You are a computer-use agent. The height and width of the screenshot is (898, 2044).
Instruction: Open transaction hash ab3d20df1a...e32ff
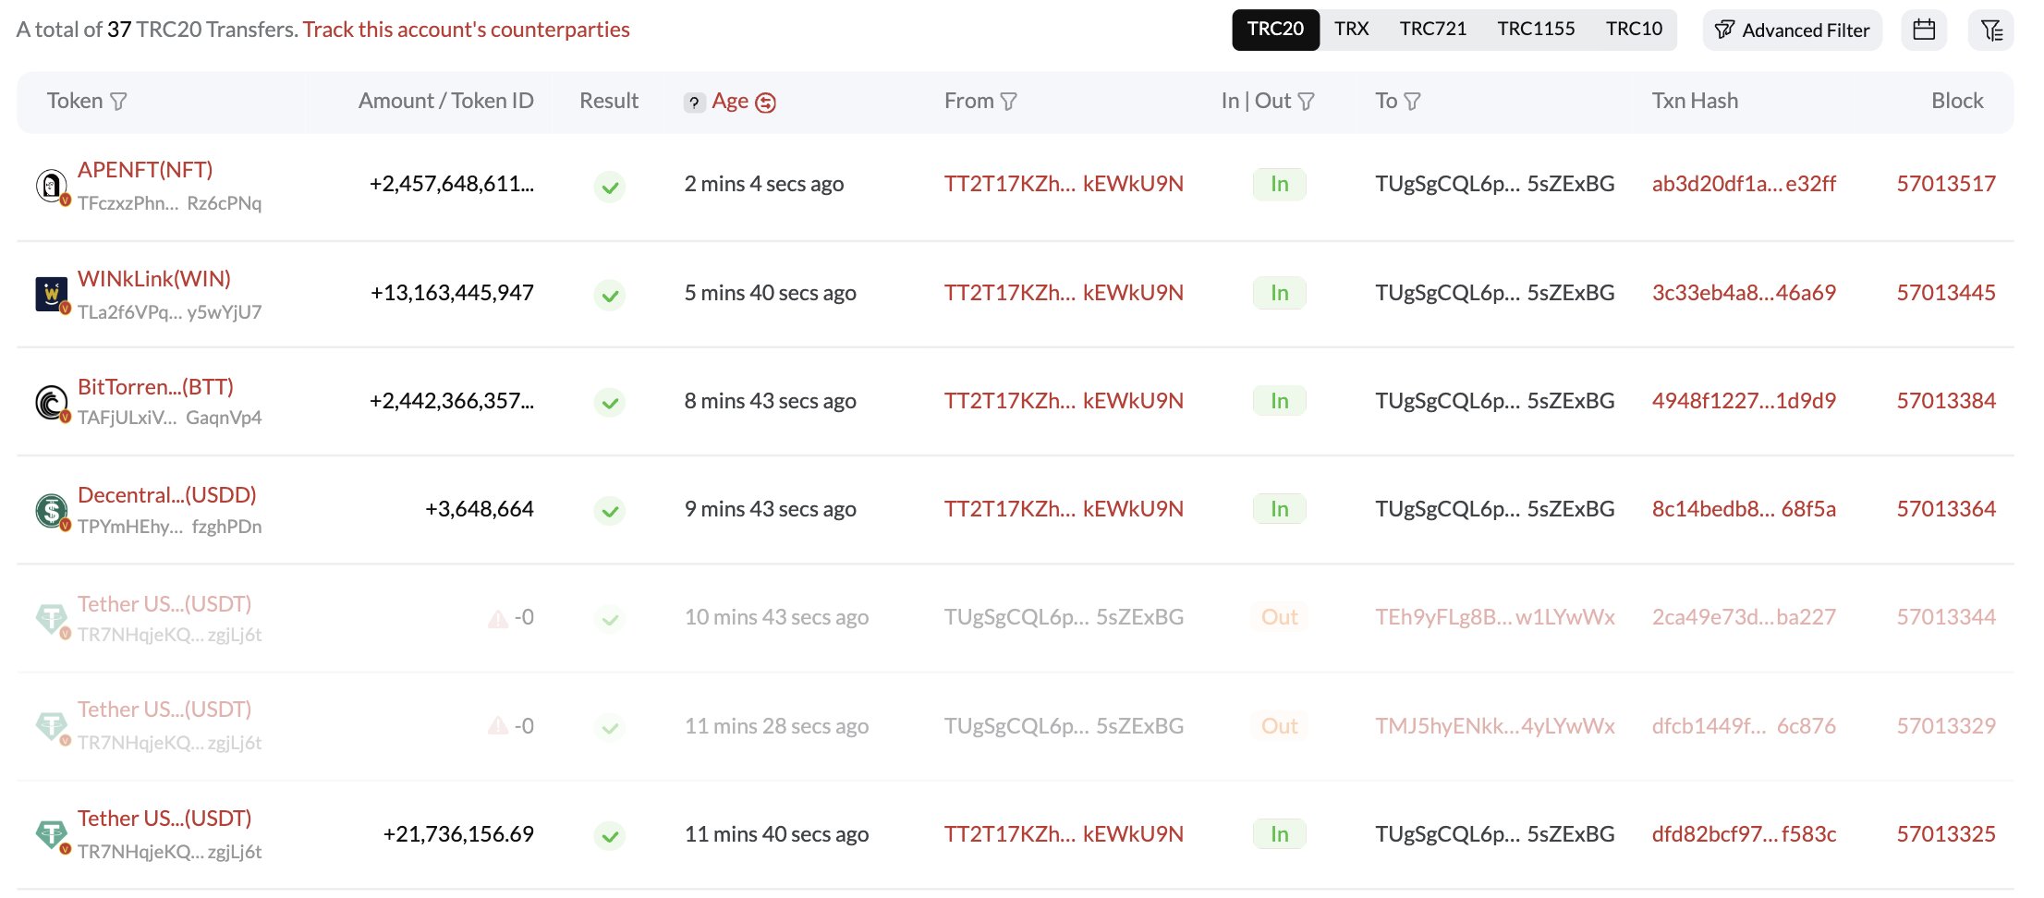pos(1745,184)
